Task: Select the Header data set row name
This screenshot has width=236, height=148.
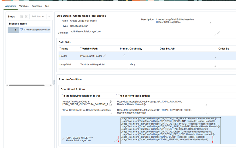Action: tap(63, 56)
